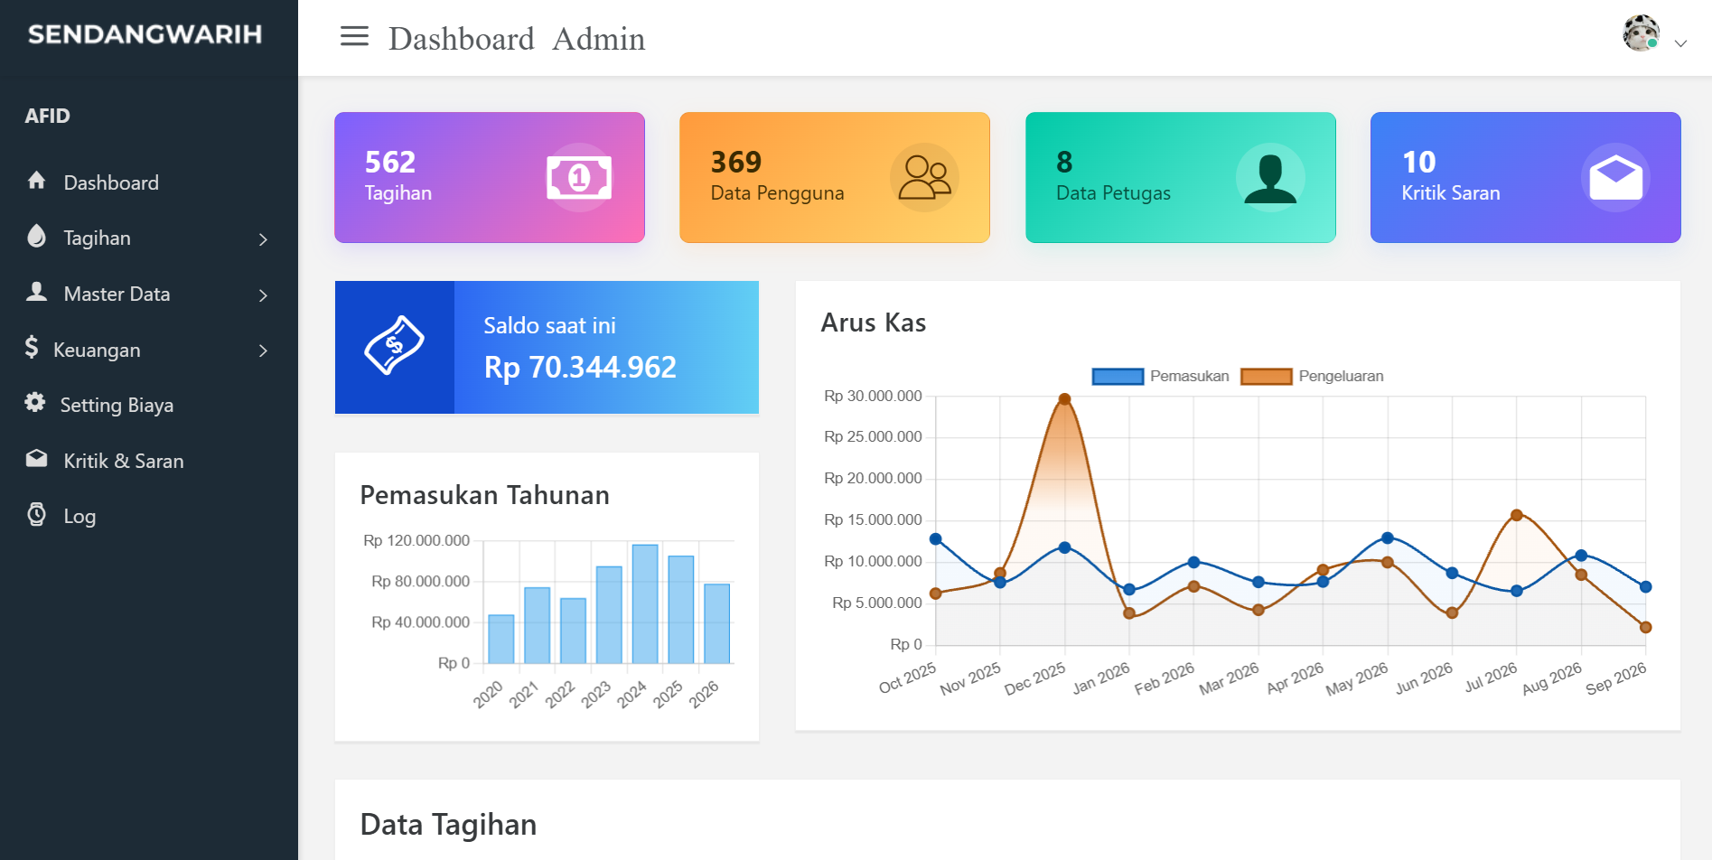Expand the Tagihan submenu chevron
Screen dimensions: 1712x860
coord(263,239)
